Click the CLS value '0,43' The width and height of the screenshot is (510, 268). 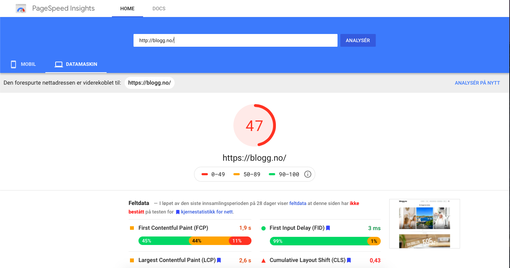tap(375, 261)
